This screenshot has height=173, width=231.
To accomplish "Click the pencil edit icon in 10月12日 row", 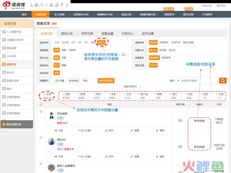I will coord(132,157).
